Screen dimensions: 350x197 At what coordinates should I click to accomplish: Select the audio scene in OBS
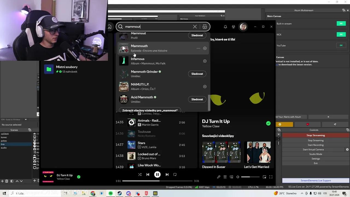[16, 148]
